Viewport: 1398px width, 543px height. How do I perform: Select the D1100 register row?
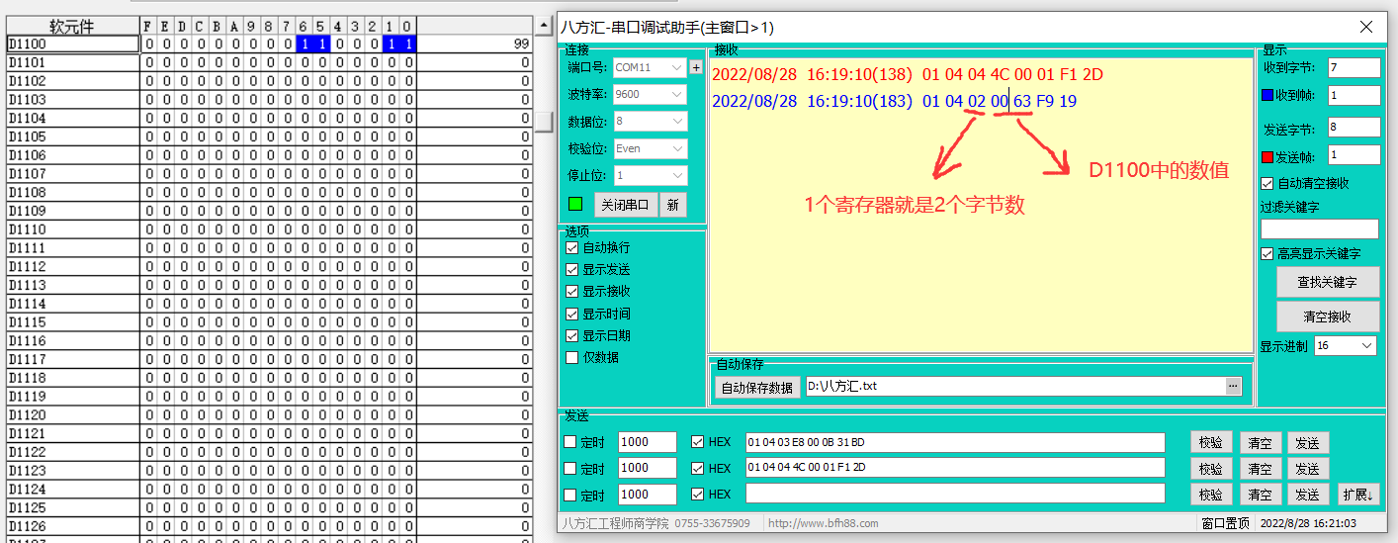(x=72, y=45)
